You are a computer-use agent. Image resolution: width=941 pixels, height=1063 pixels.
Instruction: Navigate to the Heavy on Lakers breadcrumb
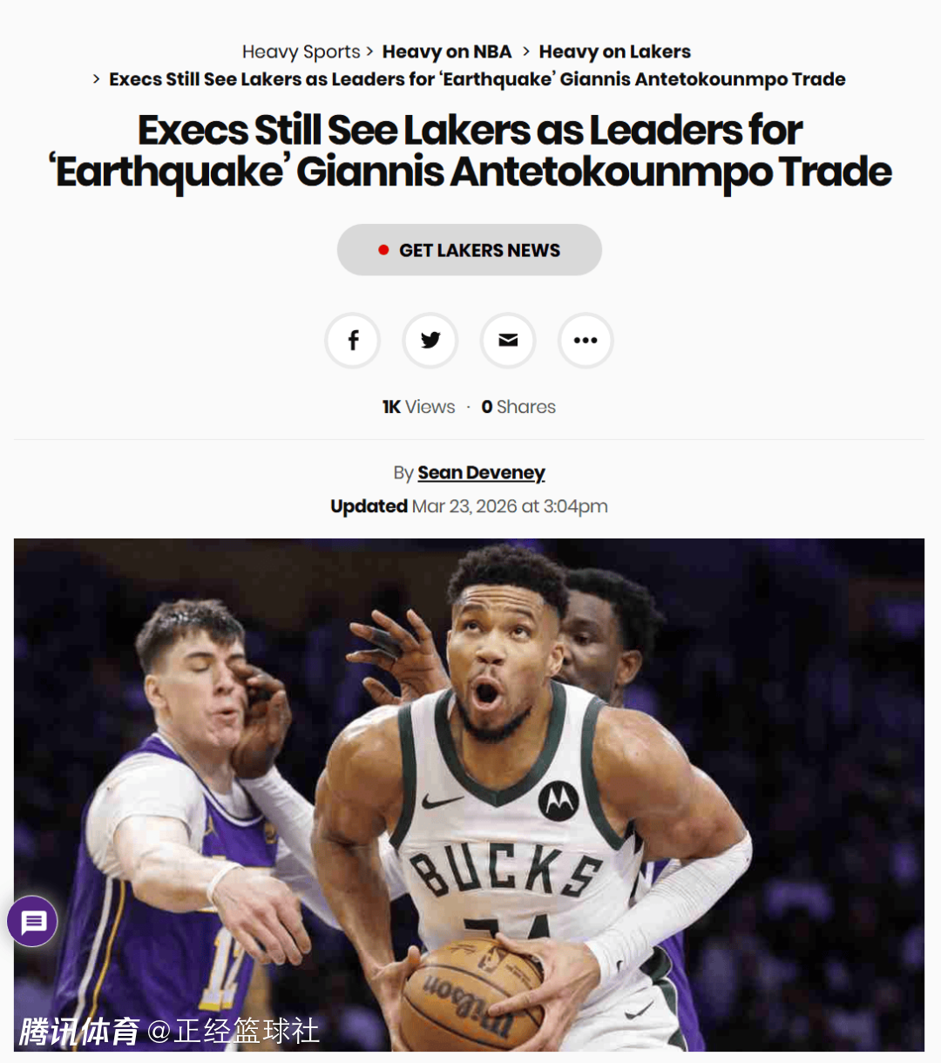point(614,52)
